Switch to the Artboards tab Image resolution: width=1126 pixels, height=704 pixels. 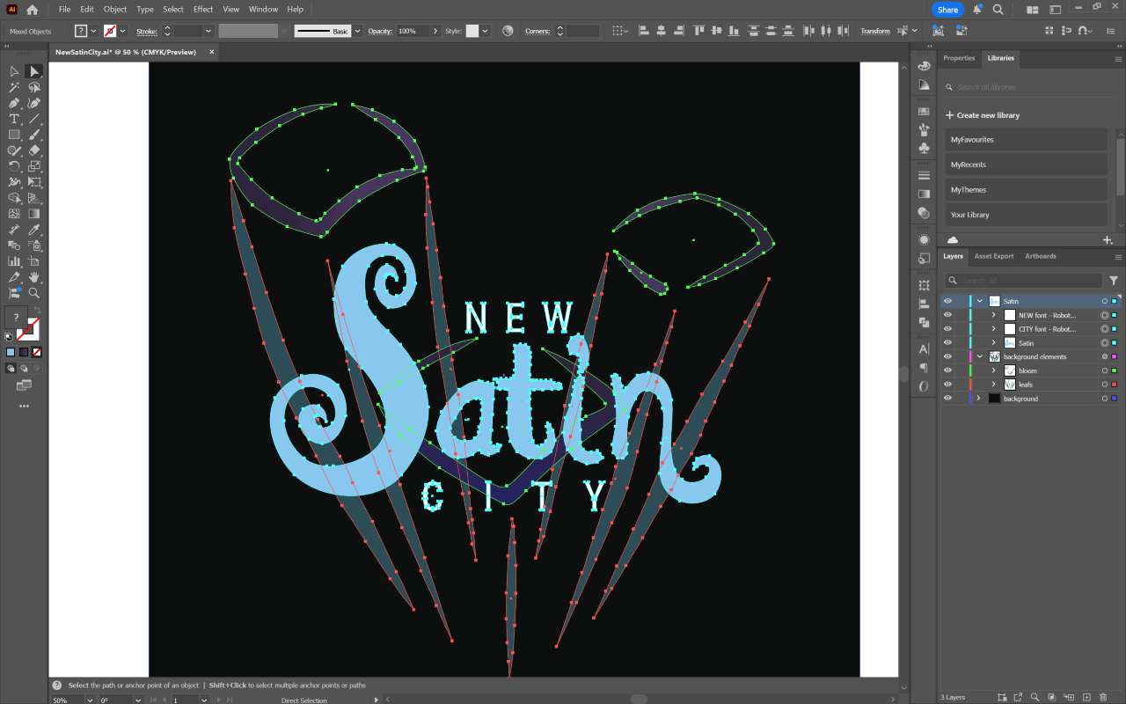(x=1040, y=256)
